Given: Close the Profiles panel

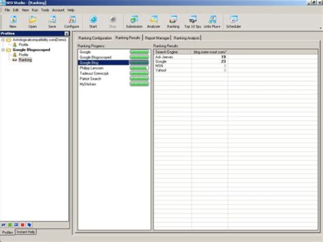Looking at the screenshot, I should pos(66,33).
